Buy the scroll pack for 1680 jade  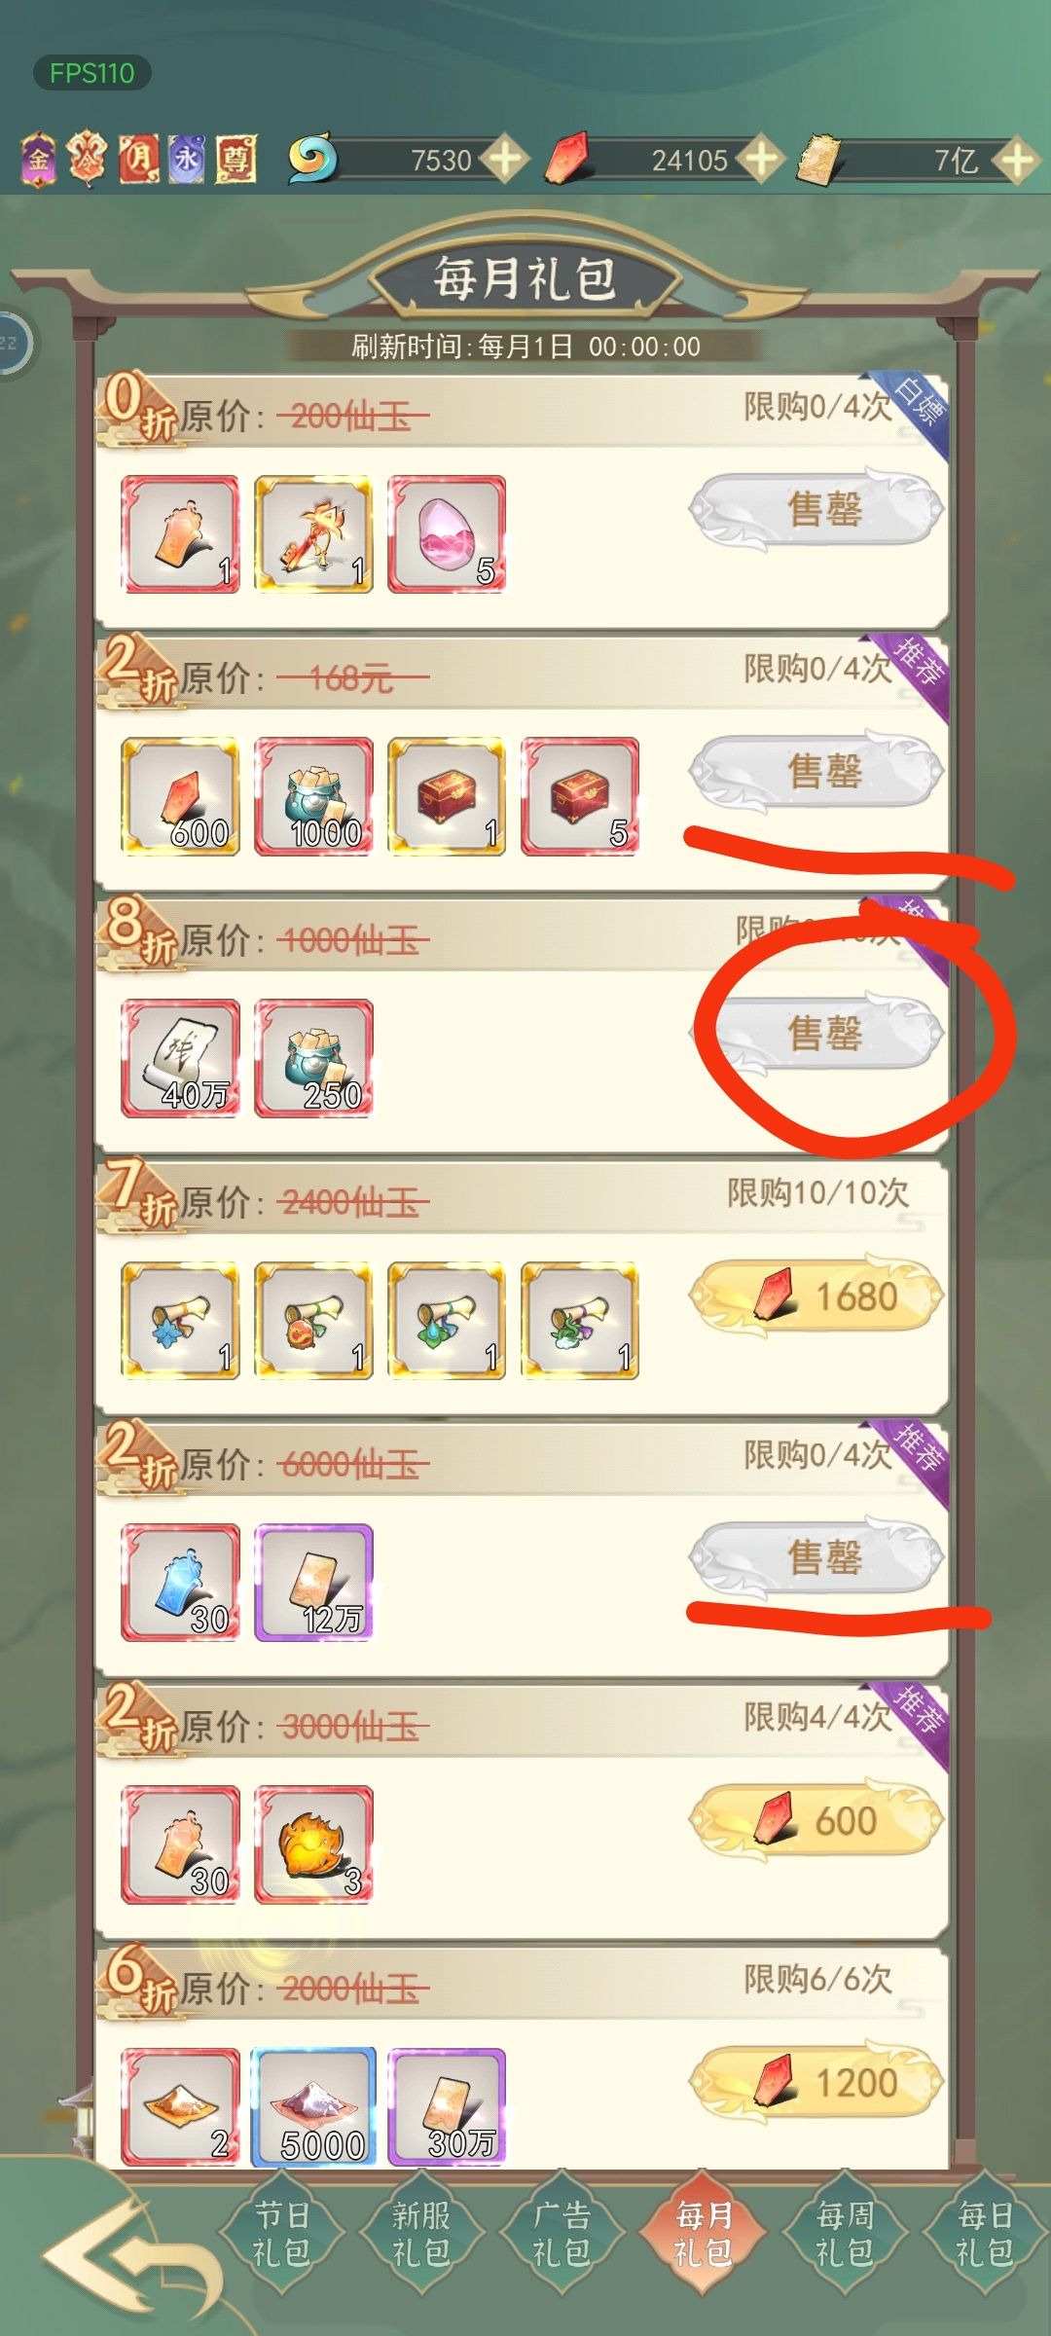click(x=816, y=1296)
